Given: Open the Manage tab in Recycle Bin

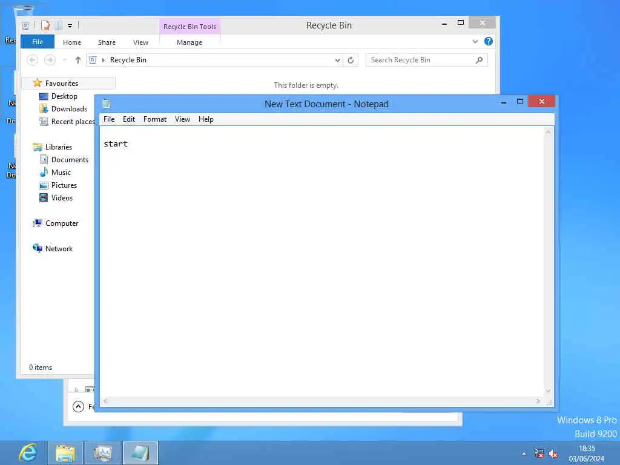Looking at the screenshot, I should point(190,42).
